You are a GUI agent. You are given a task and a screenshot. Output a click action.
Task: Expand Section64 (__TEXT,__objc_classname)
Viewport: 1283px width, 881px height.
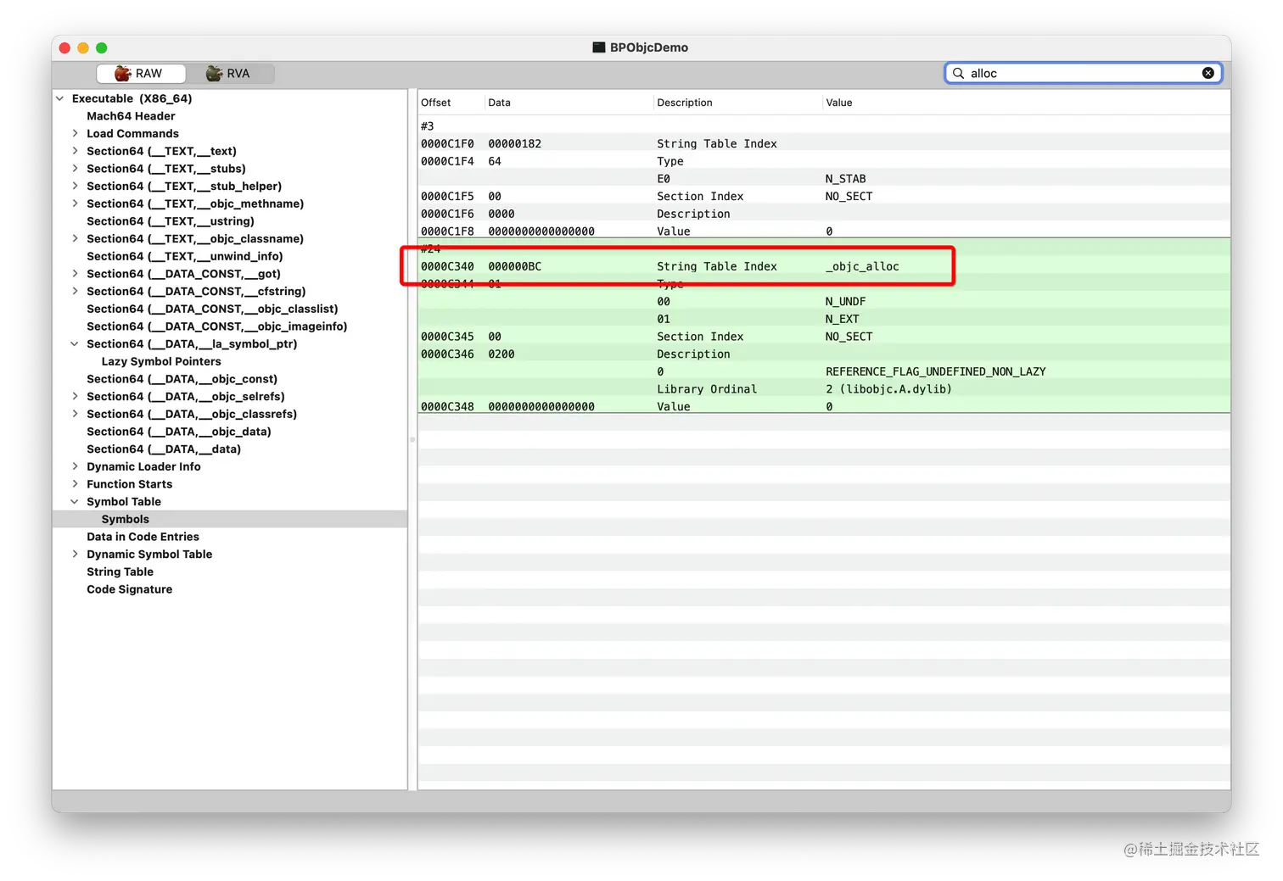click(75, 238)
